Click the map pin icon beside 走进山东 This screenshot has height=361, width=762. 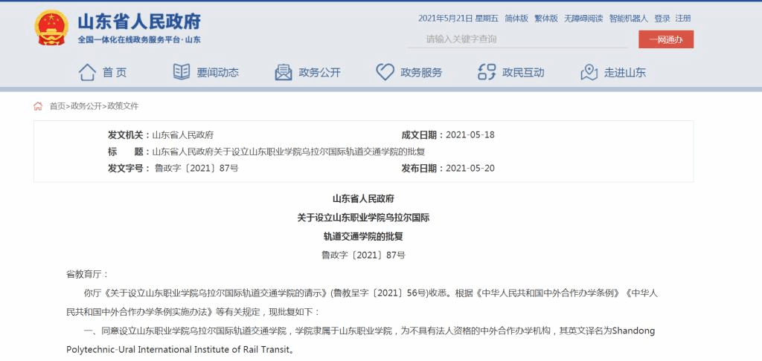(589, 72)
